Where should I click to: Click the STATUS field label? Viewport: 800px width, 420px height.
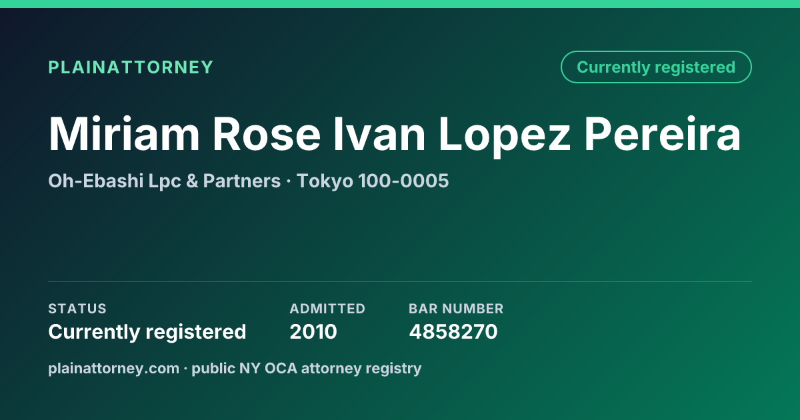pos(77,309)
